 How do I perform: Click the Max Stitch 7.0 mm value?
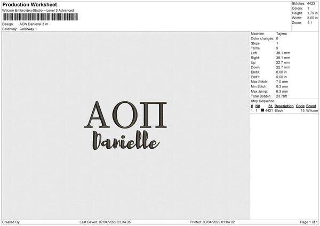[282, 82]
